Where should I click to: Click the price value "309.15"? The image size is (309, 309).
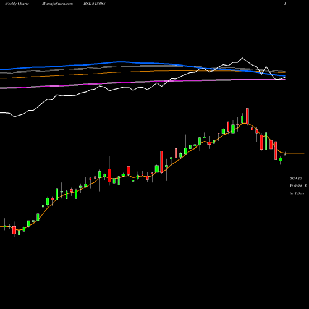pos(296,178)
